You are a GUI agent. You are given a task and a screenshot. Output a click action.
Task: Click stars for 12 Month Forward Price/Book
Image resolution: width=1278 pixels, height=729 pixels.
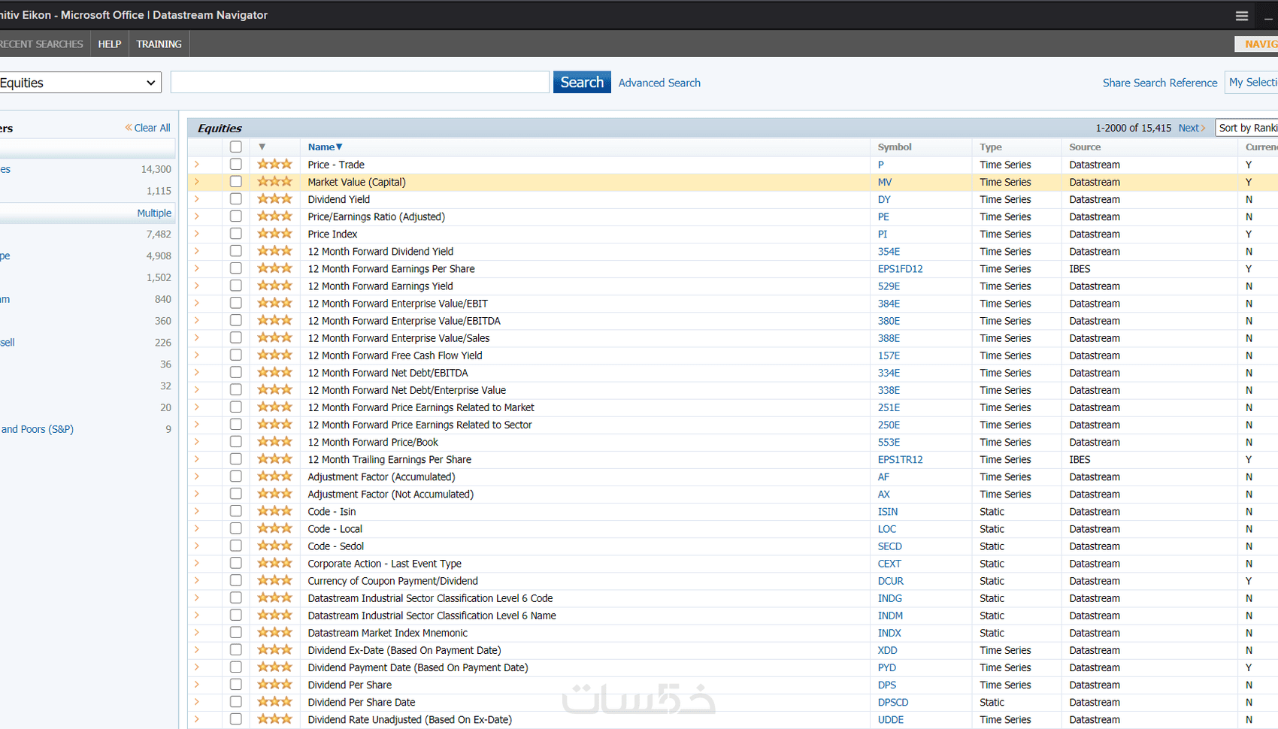(x=274, y=442)
